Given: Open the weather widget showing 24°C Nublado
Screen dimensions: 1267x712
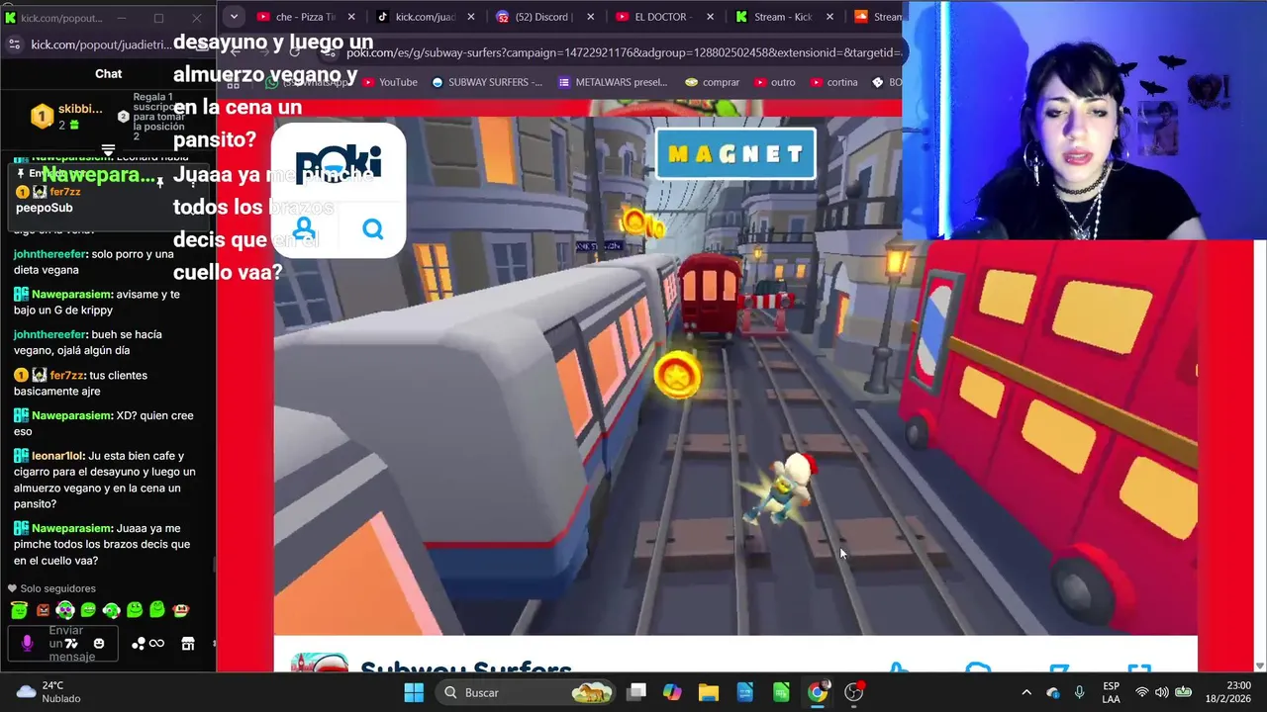Looking at the screenshot, I should click(49, 692).
